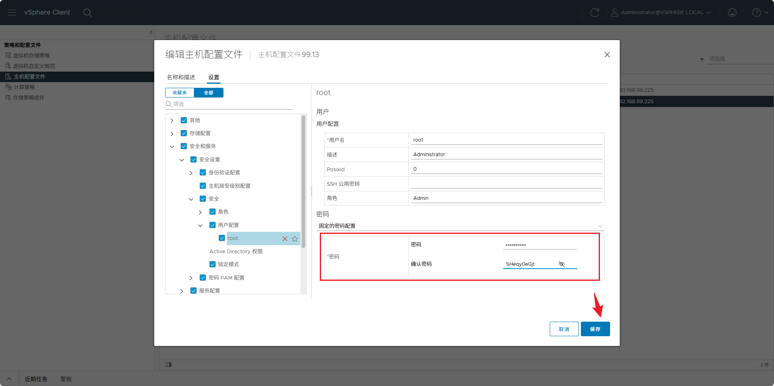
Task: Click the refresh icon in header
Action: (x=595, y=13)
